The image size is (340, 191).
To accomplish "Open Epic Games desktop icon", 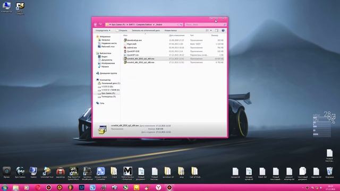I will [x=20, y=172].
